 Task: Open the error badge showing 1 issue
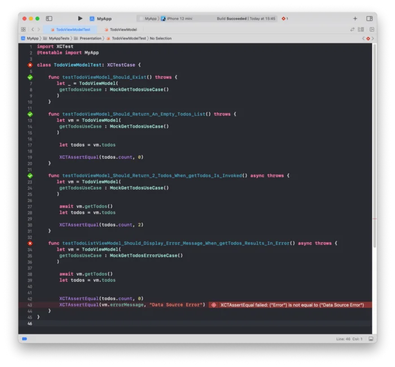tap(285, 19)
